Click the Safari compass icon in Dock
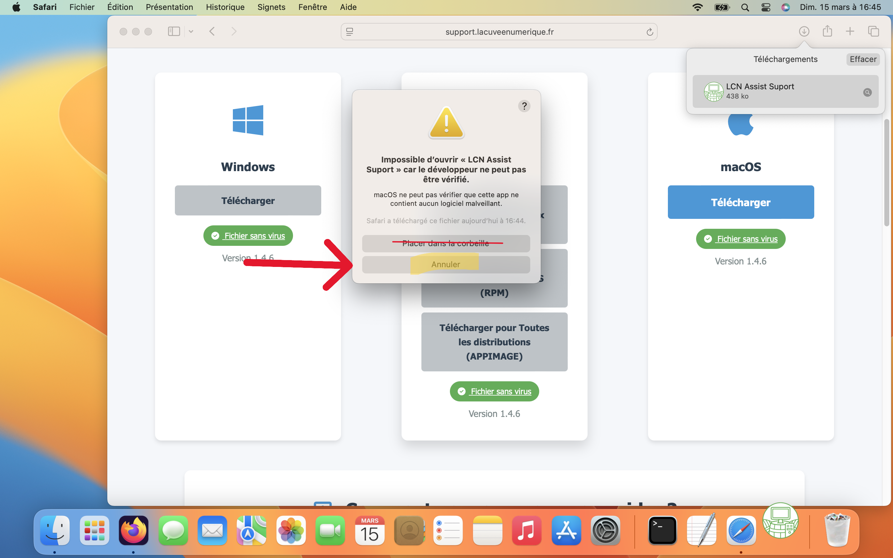The width and height of the screenshot is (893, 558). tap(741, 531)
